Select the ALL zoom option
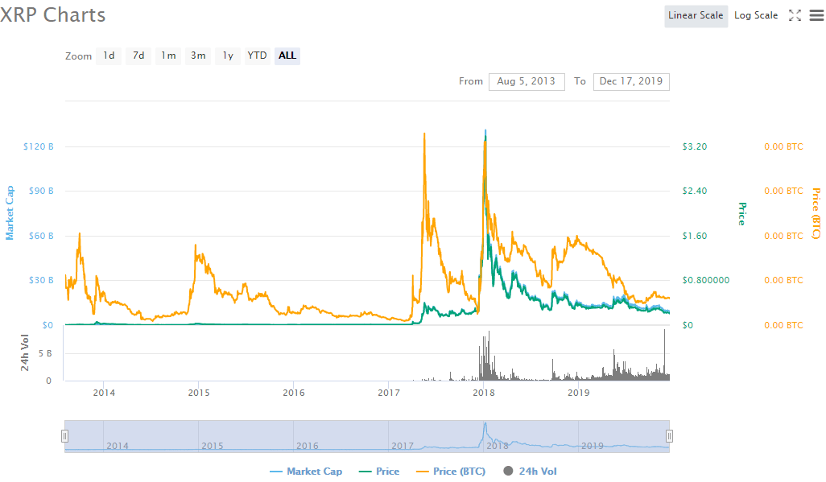Image resolution: width=826 pixels, height=482 pixels. [286, 56]
